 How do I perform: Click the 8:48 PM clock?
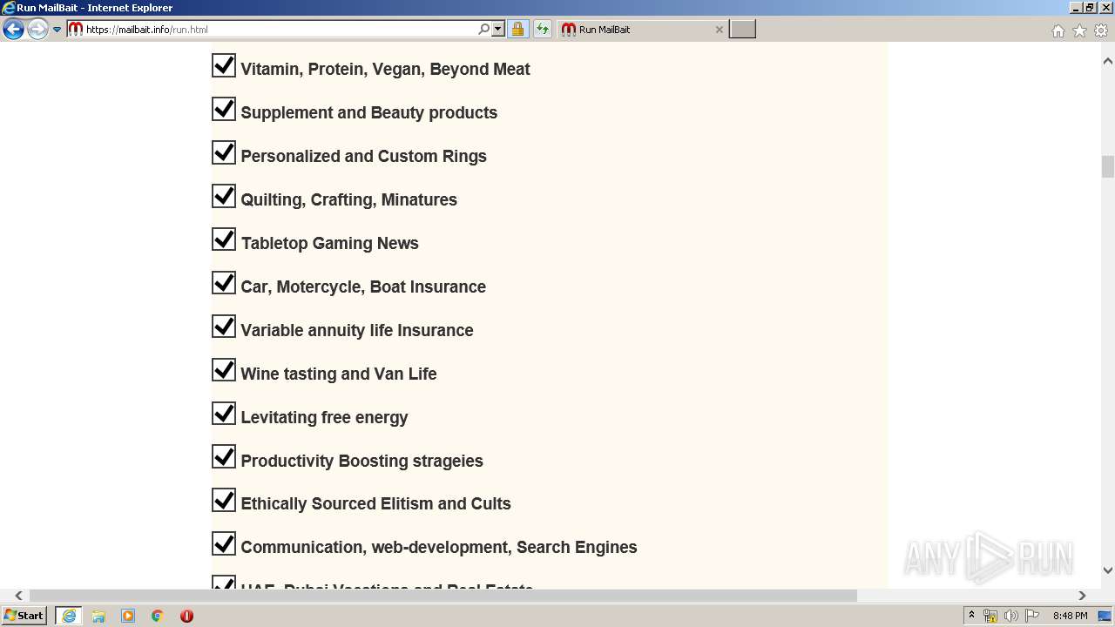point(1070,616)
